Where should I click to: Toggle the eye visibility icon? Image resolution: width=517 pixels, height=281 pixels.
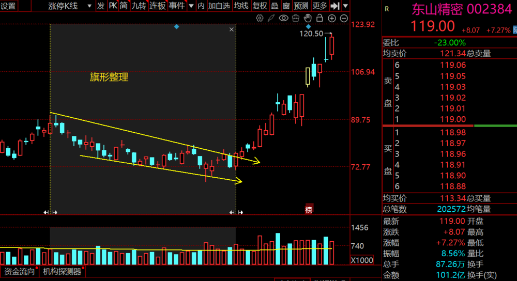pyautogui.click(x=283, y=18)
